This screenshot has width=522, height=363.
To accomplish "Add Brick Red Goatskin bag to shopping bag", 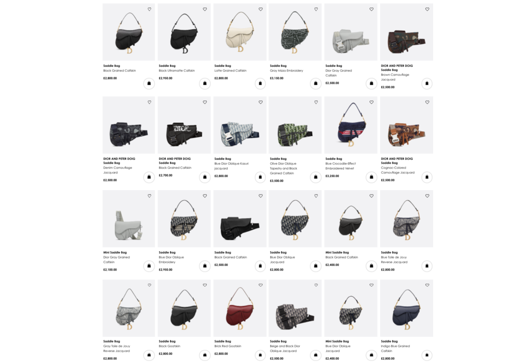I will (x=260, y=355).
